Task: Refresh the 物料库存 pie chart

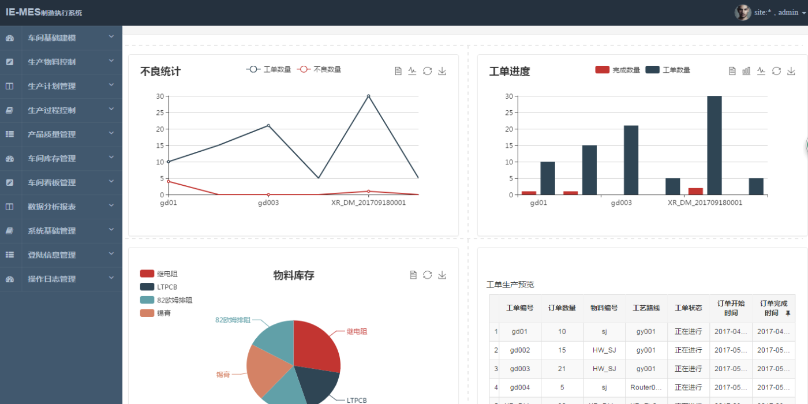Action: 427,275
